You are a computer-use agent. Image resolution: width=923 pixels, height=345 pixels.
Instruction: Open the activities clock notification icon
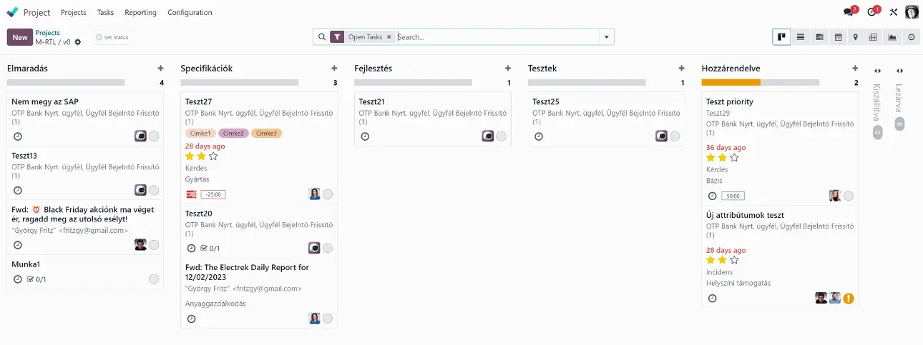point(871,12)
